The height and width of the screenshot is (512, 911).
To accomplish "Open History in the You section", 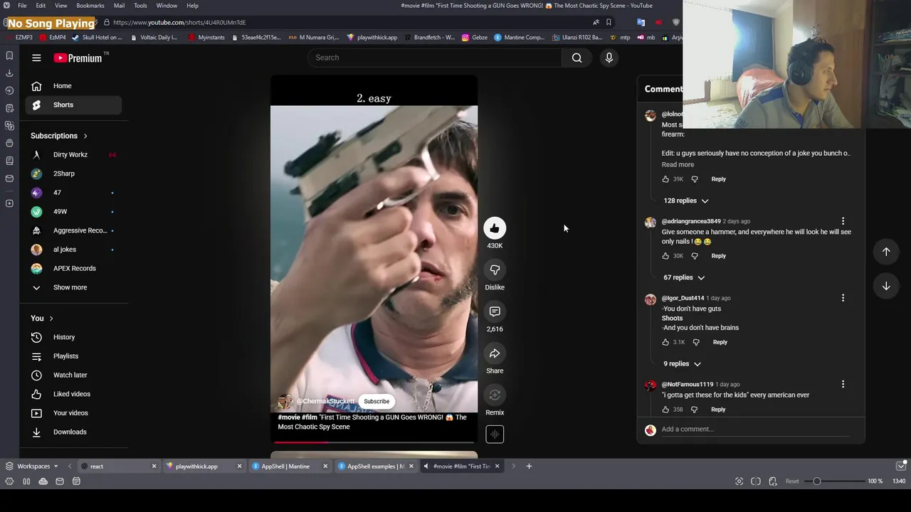I will pyautogui.click(x=73, y=337).
